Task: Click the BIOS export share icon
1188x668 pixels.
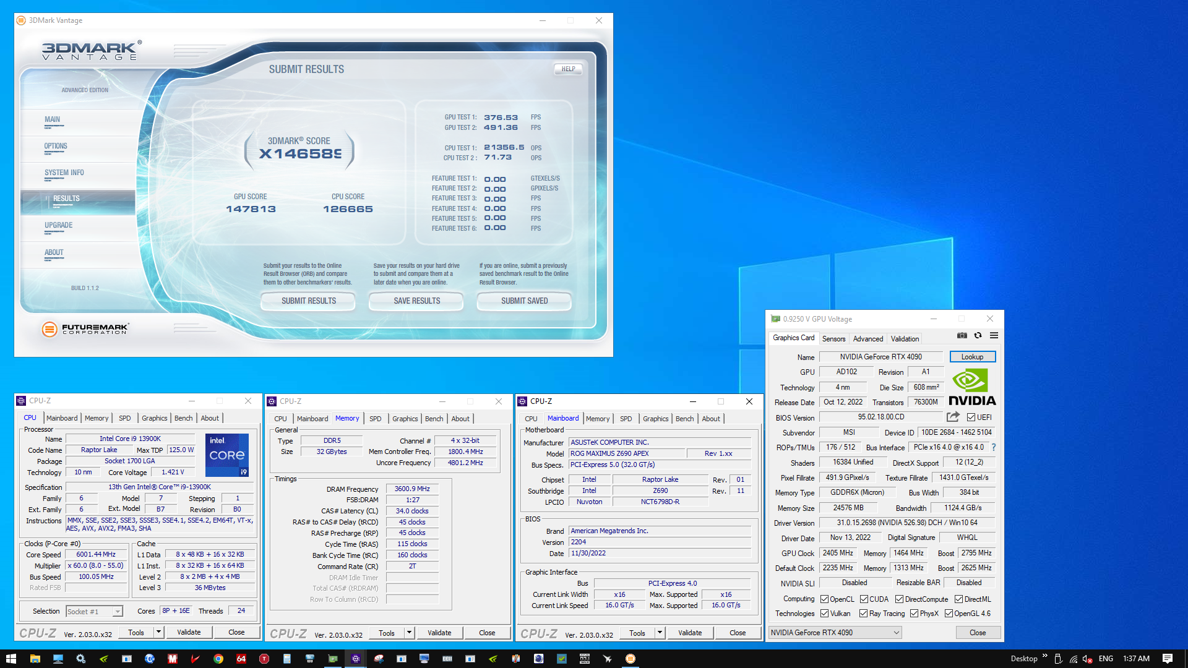Action: (953, 417)
